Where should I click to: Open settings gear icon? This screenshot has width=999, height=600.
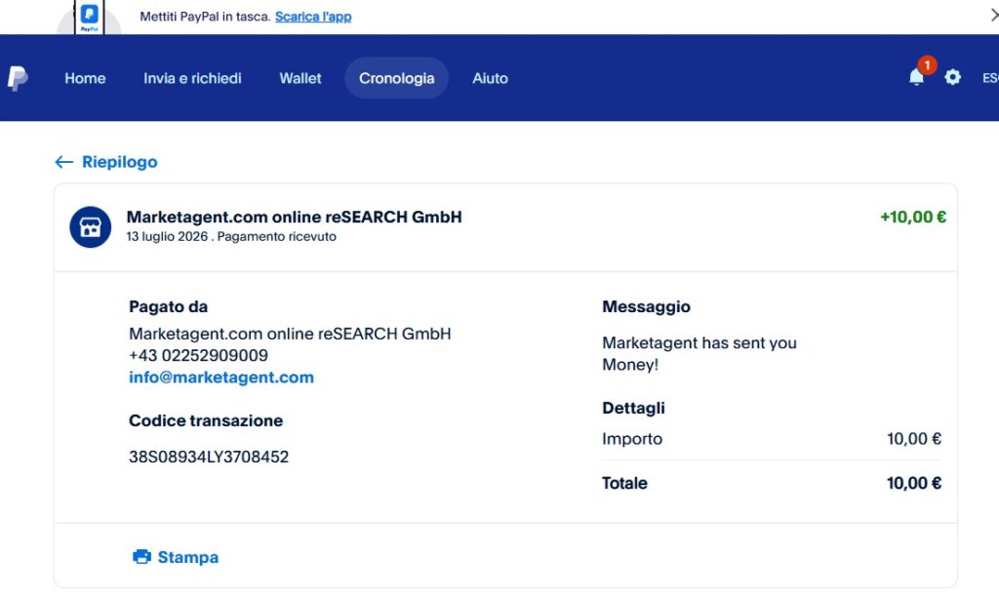pyautogui.click(x=952, y=77)
